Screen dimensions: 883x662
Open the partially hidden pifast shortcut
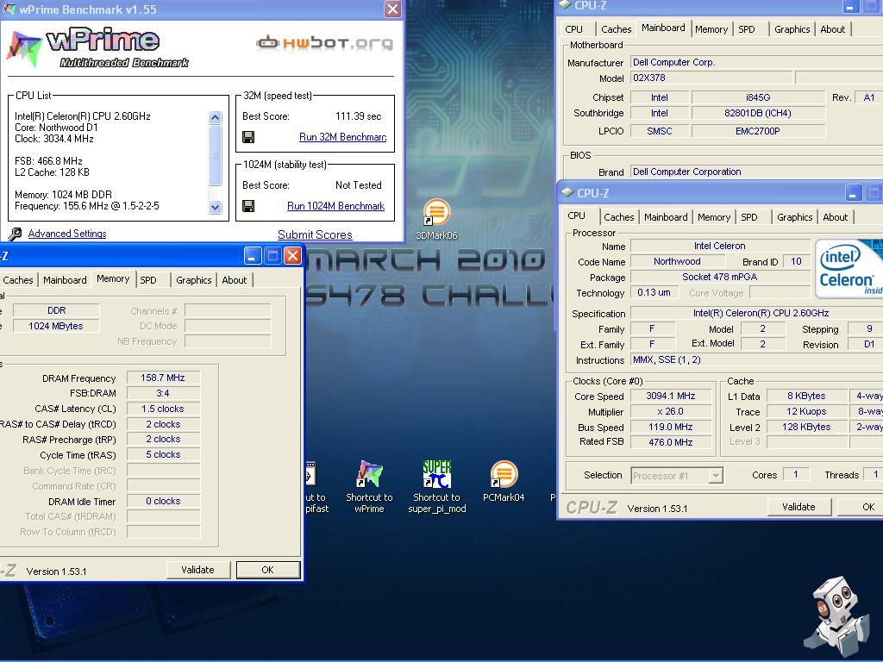316,486
